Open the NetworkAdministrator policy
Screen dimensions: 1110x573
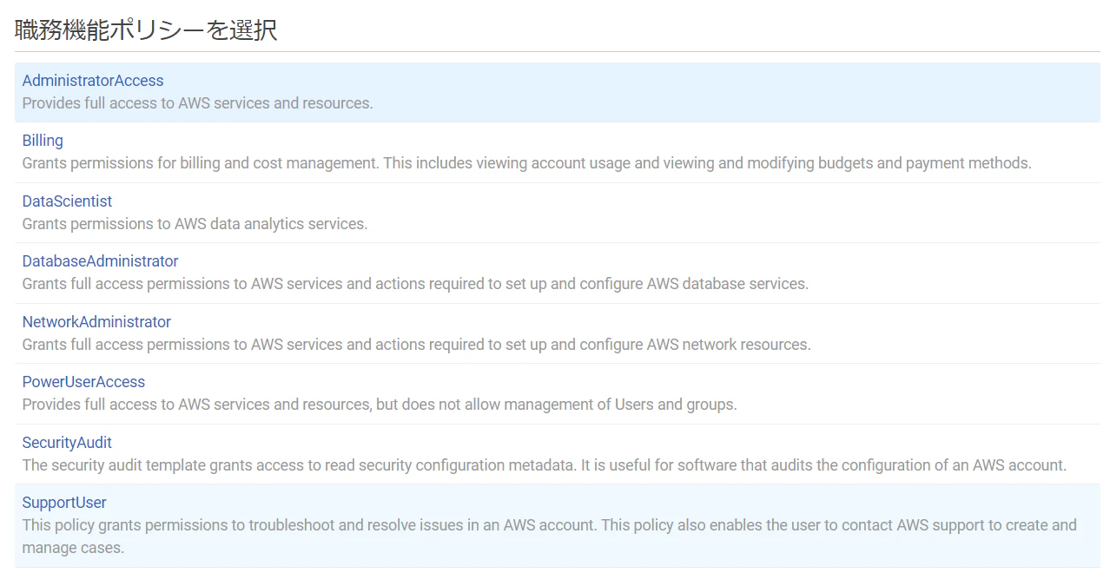[x=96, y=322]
